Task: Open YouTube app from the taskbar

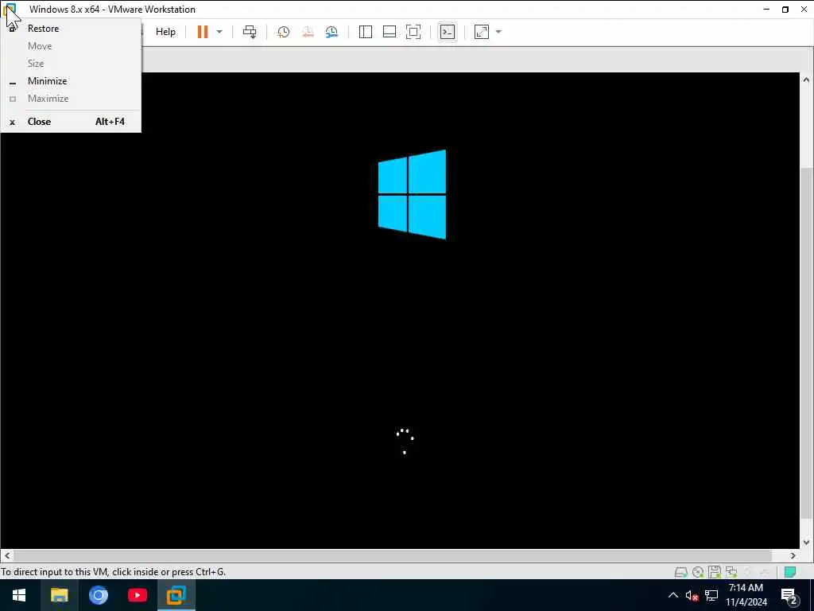Action: pyautogui.click(x=137, y=595)
